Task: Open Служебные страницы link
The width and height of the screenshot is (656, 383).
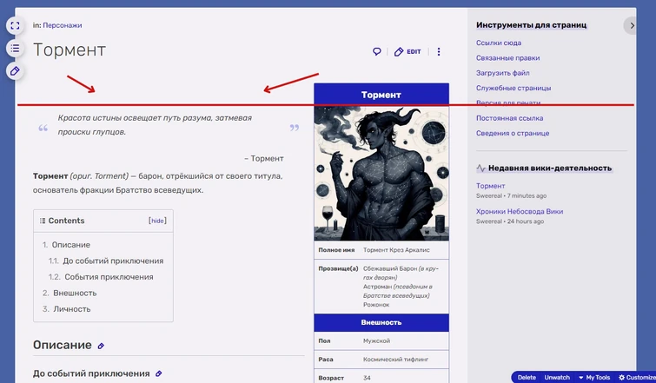Action: click(x=514, y=88)
